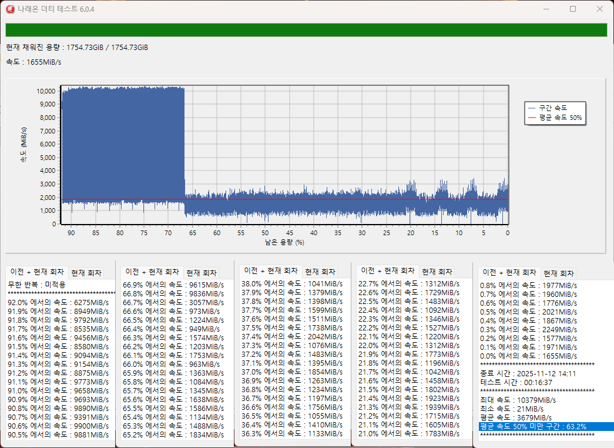Select '이전 + 현재 회차' tab in rightmost results panel
Screen dimensions: 614x448
click(509, 273)
